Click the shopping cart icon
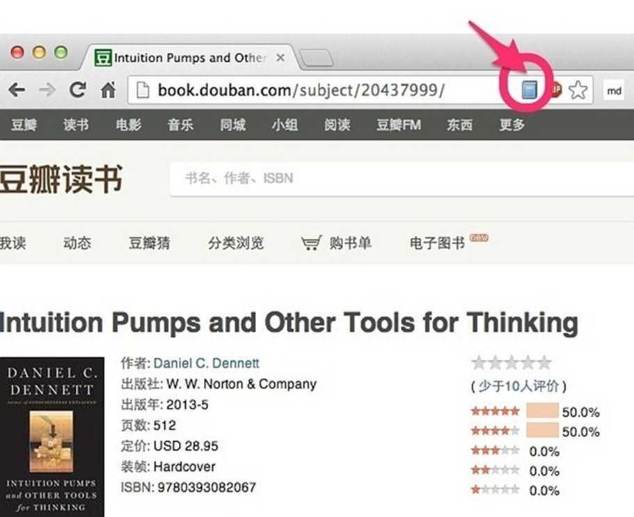 coord(311,243)
